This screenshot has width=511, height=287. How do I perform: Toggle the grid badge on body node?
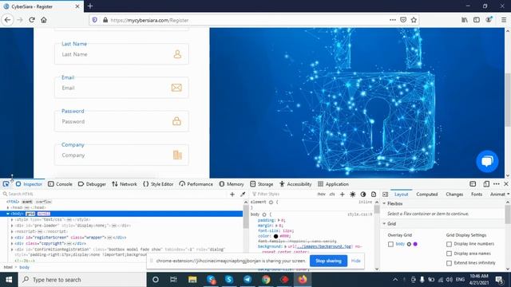tap(30, 214)
